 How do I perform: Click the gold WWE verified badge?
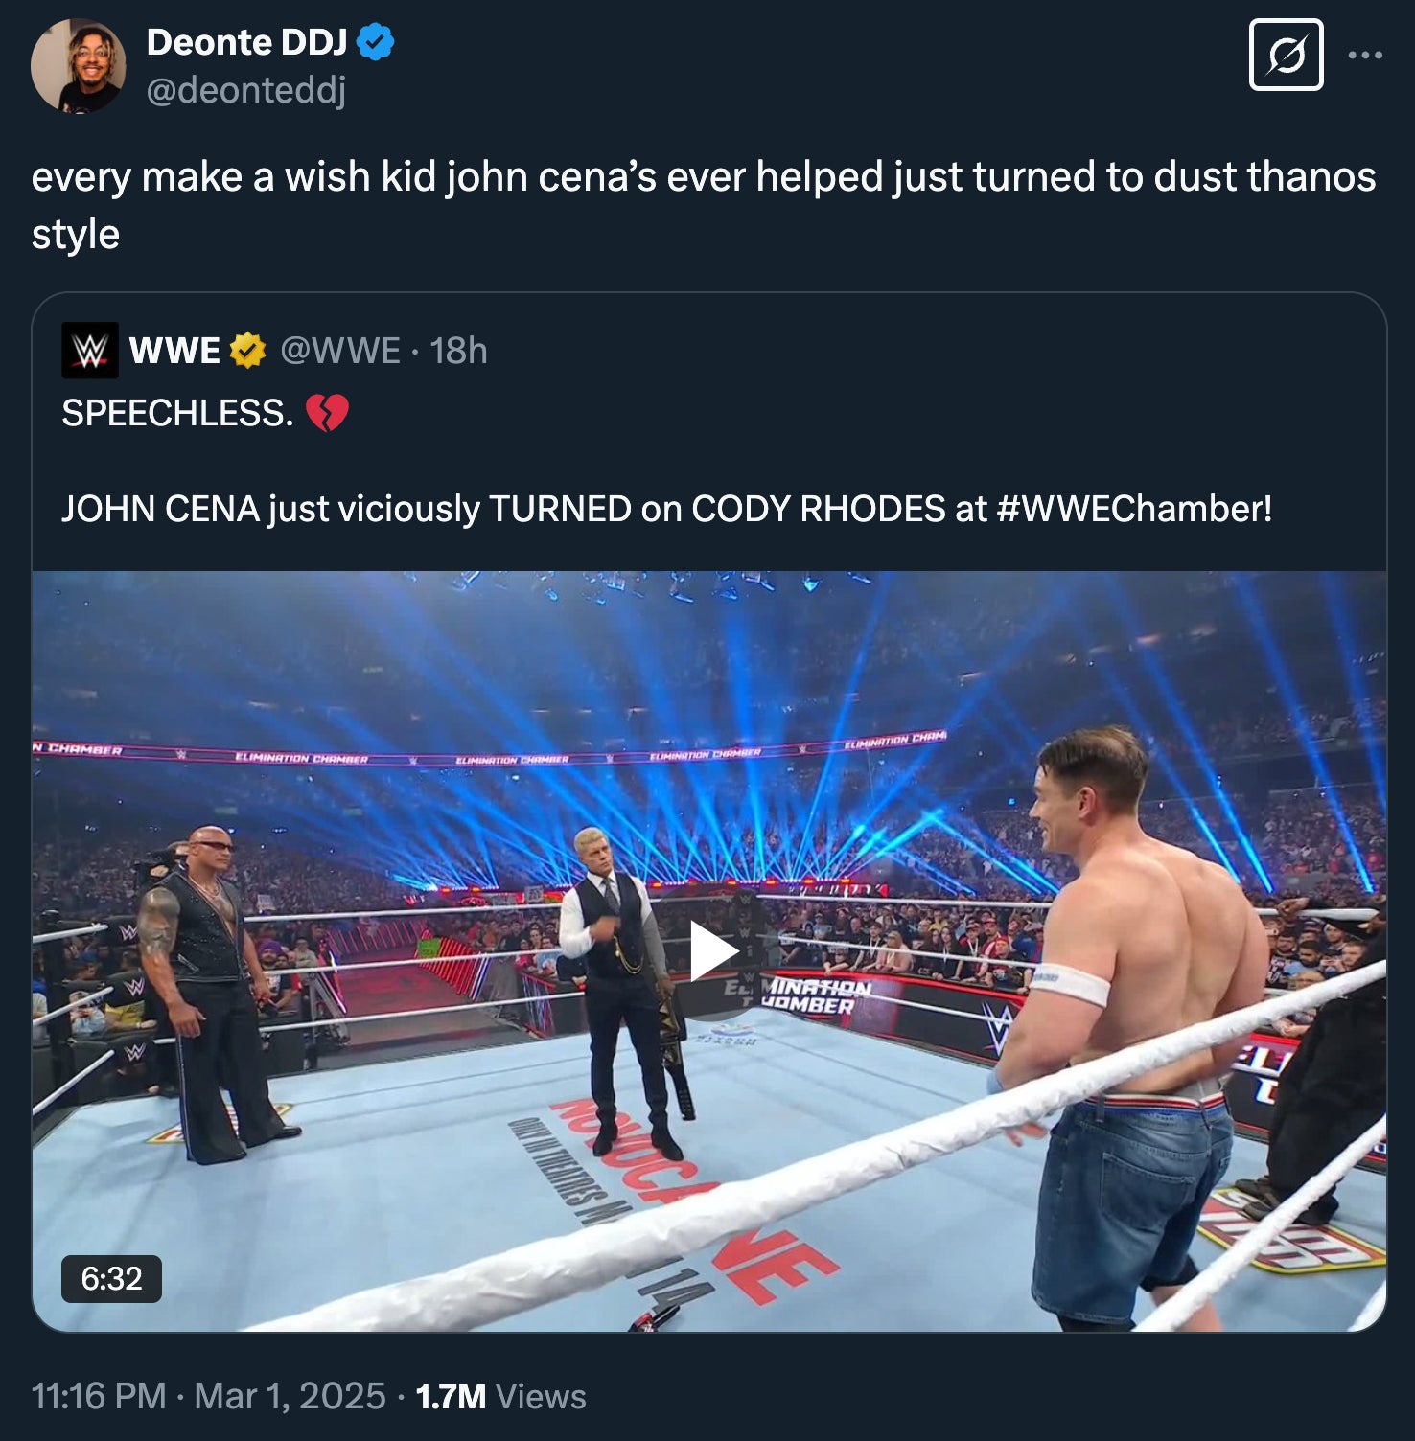(x=247, y=351)
